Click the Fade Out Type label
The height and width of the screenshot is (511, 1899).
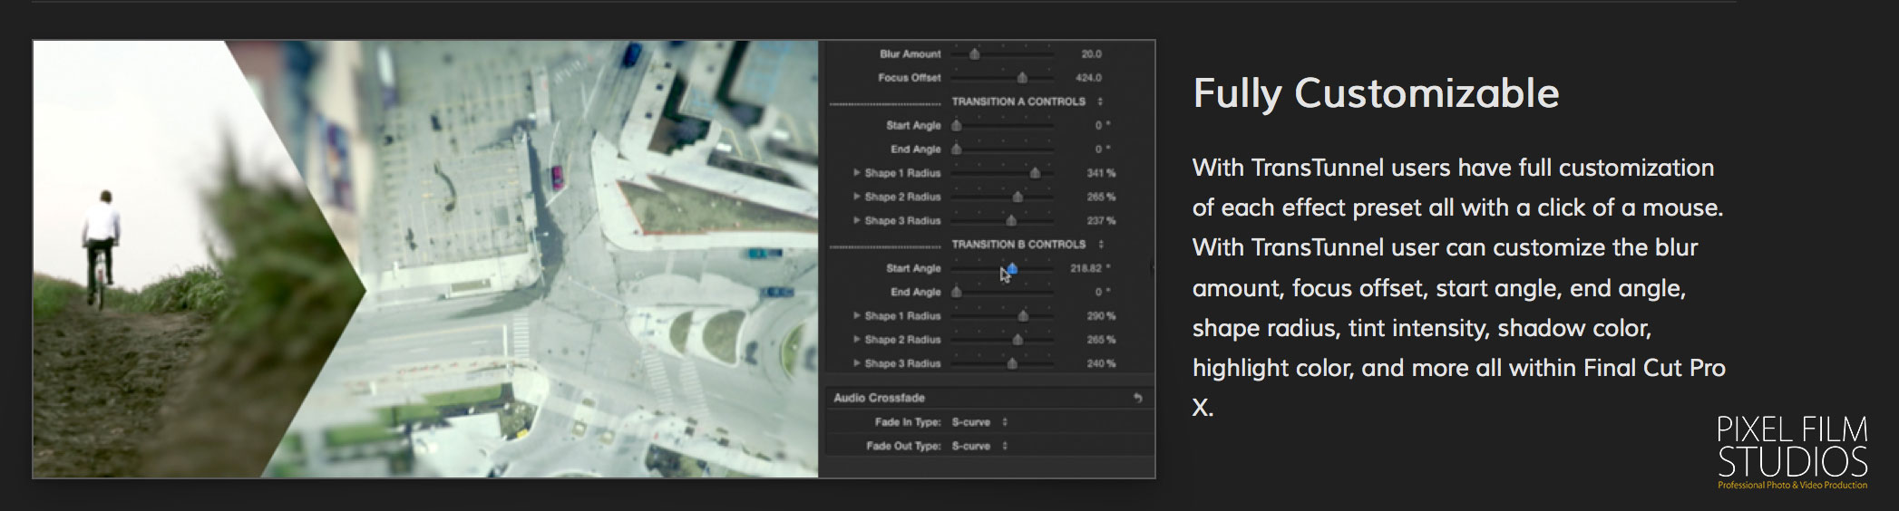[903, 446]
